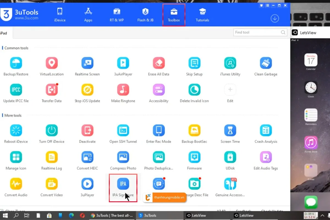Open Messages app in LetsView mirror
Viewport: 330px width, 220px height.
tap(311, 202)
